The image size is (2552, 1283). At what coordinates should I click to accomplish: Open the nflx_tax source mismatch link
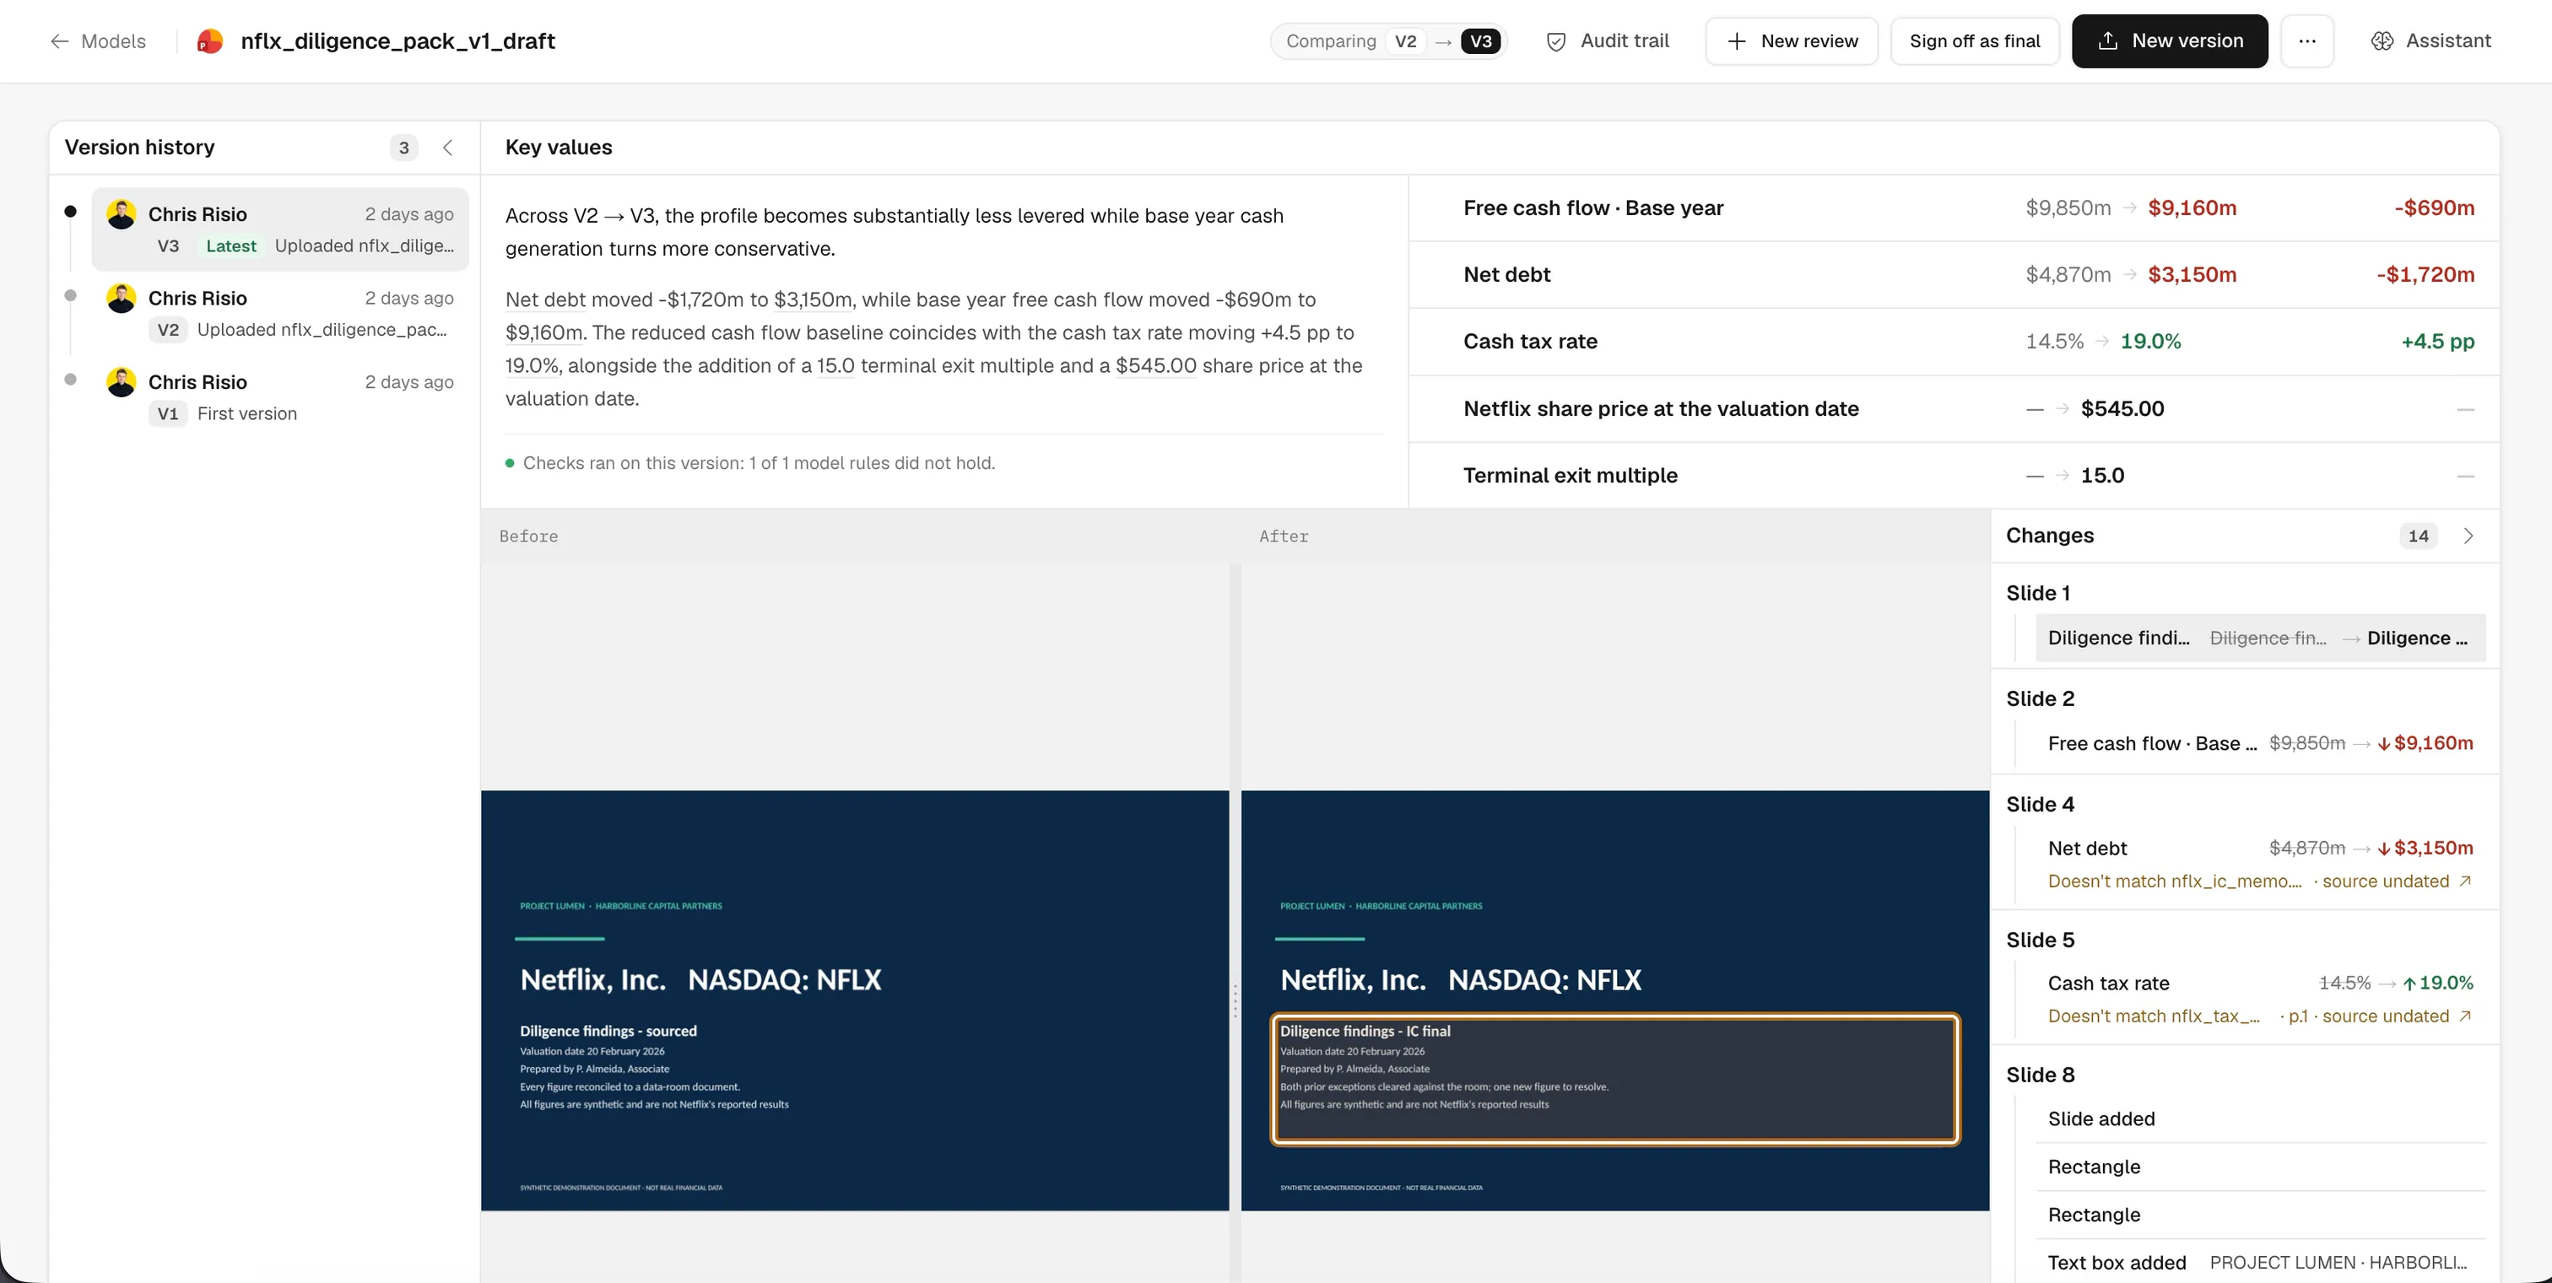tap(2260, 1016)
